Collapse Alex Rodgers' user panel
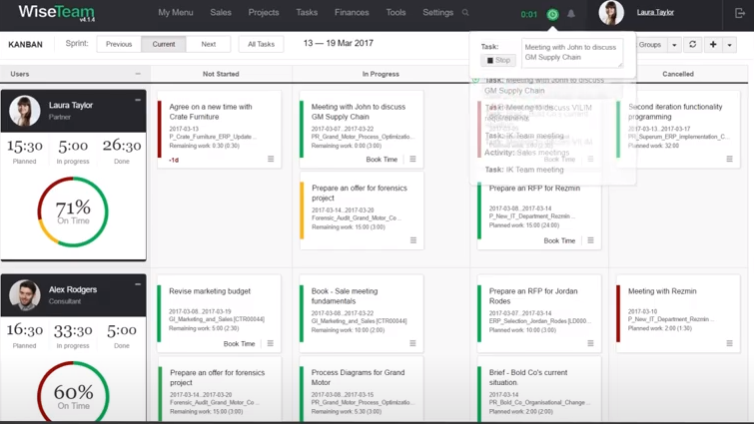Image resolution: width=754 pixels, height=424 pixels. point(138,284)
